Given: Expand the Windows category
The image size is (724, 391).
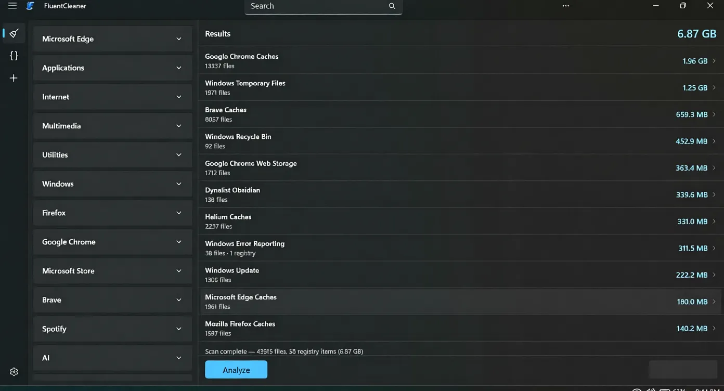Looking at the screenshot, I should [112, 184].
